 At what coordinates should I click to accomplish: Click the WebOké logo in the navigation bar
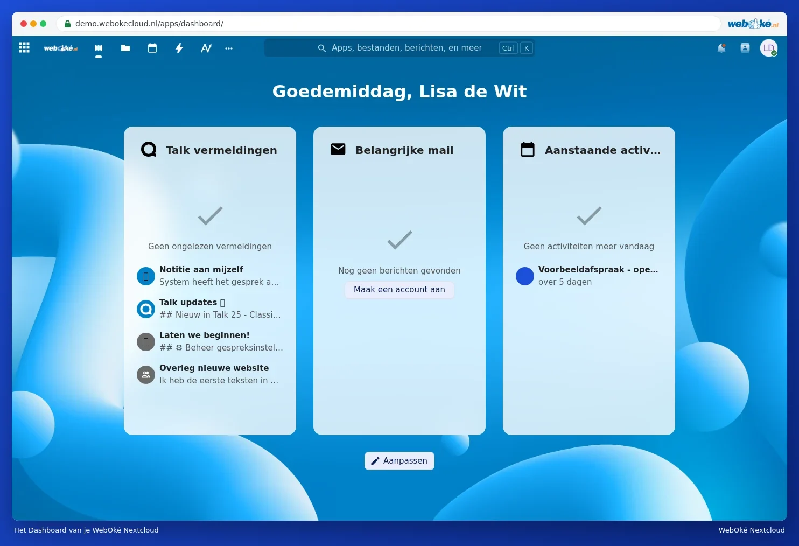click(61, 48)
